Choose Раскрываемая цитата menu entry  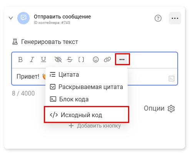(x=87, y=87)
